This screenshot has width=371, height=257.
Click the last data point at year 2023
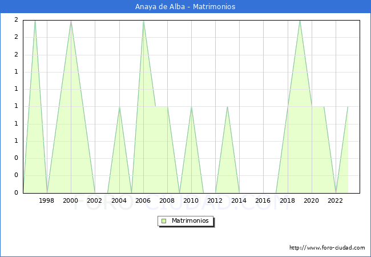point(348,107)
